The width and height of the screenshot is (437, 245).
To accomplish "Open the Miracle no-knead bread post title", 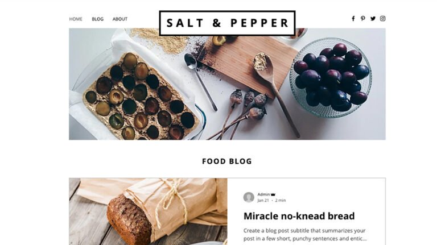I will click(x=299, y=216).
